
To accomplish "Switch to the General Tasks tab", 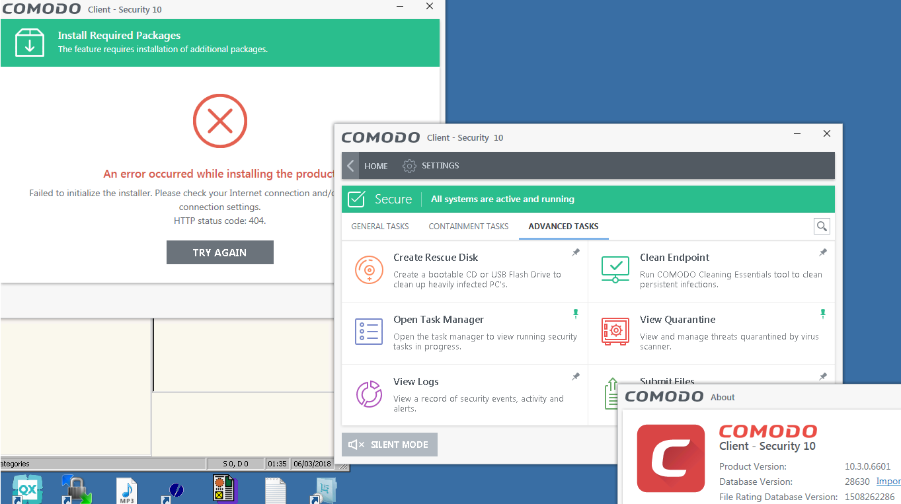I will coord(380,227).
